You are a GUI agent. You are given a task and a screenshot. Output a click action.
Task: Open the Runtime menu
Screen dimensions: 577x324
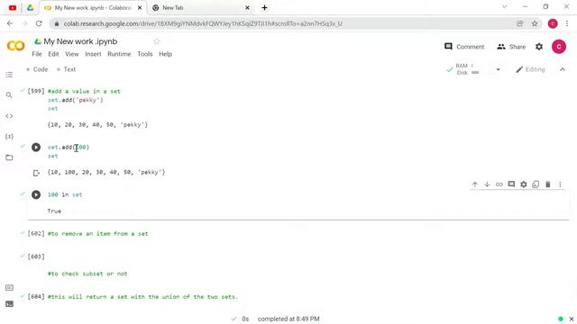click(119, 54)
